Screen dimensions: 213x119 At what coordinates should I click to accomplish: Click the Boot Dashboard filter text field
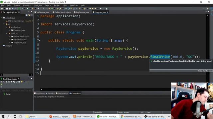pos(17,90)
